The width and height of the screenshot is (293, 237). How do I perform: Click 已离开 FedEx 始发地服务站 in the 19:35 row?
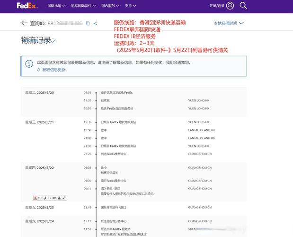click(118, 122)
